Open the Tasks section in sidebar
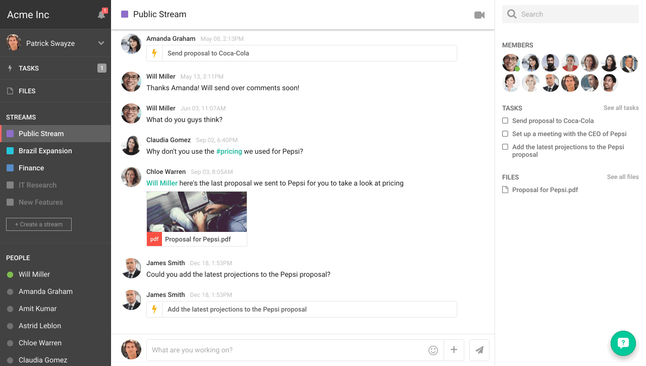The image size is (646, 366). coord(29,69)
